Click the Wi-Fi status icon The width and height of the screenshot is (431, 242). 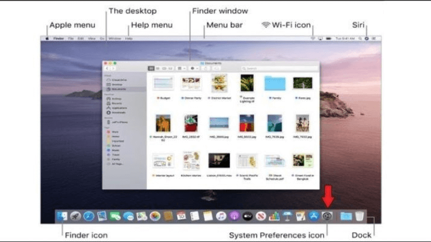312,39
